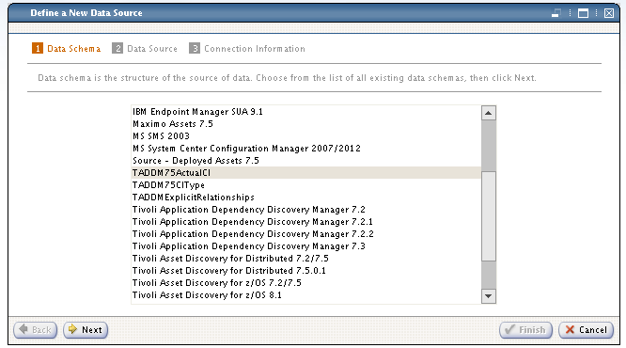Viewport: 626px width, 348px height.
Task: Maximize the Define a New Data Source dialog
Action: click(x=583, y=13)
